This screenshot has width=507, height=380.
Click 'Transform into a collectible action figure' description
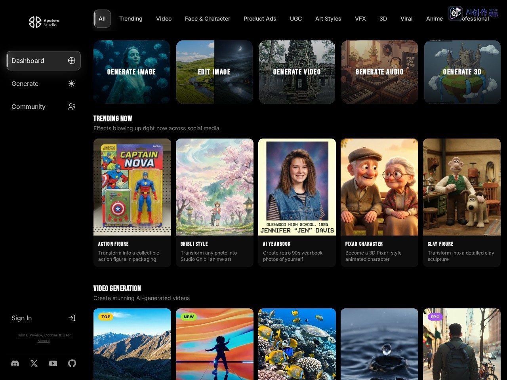click(x=129, y=256)
